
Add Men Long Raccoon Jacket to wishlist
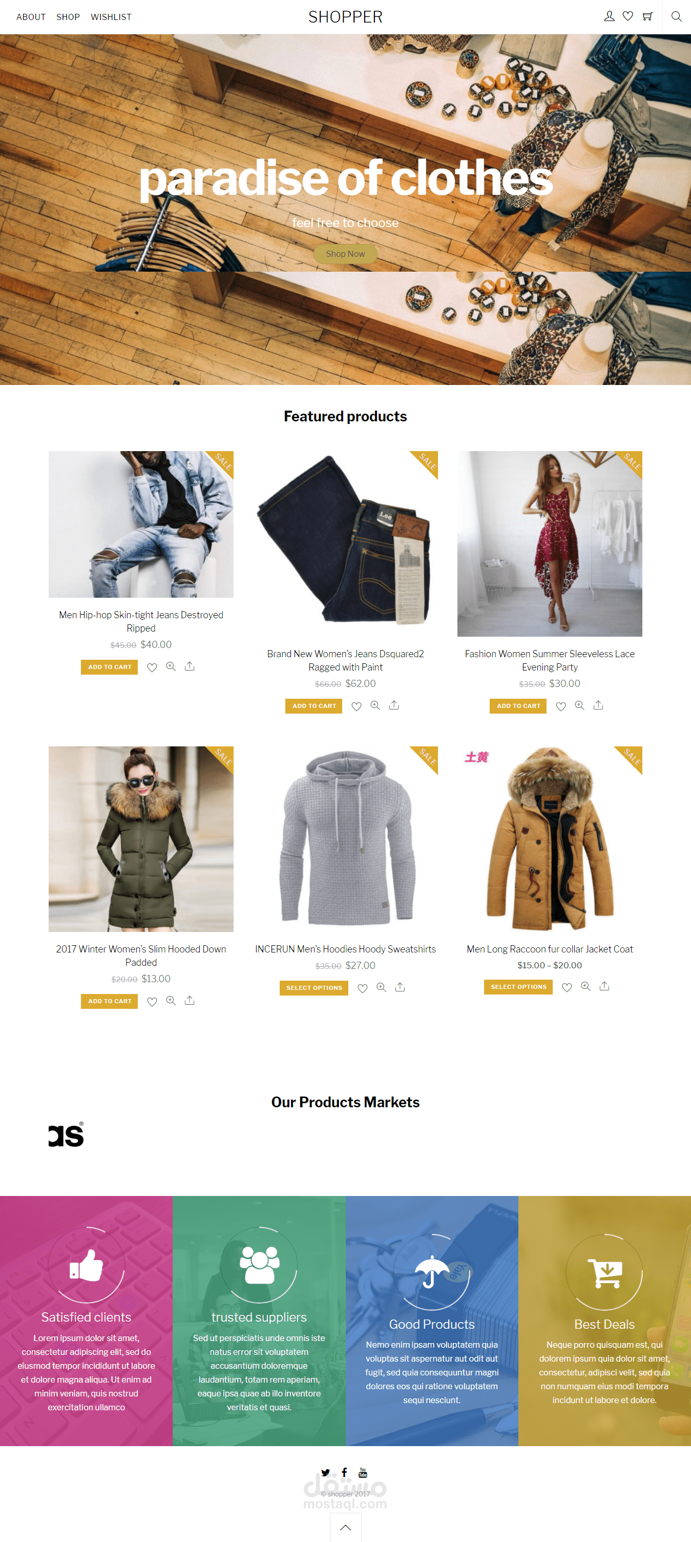coord(567,987)
